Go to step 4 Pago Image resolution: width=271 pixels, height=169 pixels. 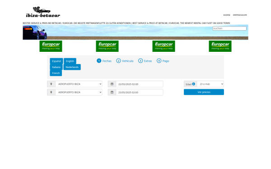pyautogui.click(x=163, y=61)
